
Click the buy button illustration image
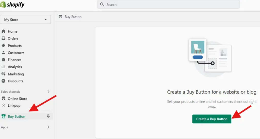click(210, 58)
